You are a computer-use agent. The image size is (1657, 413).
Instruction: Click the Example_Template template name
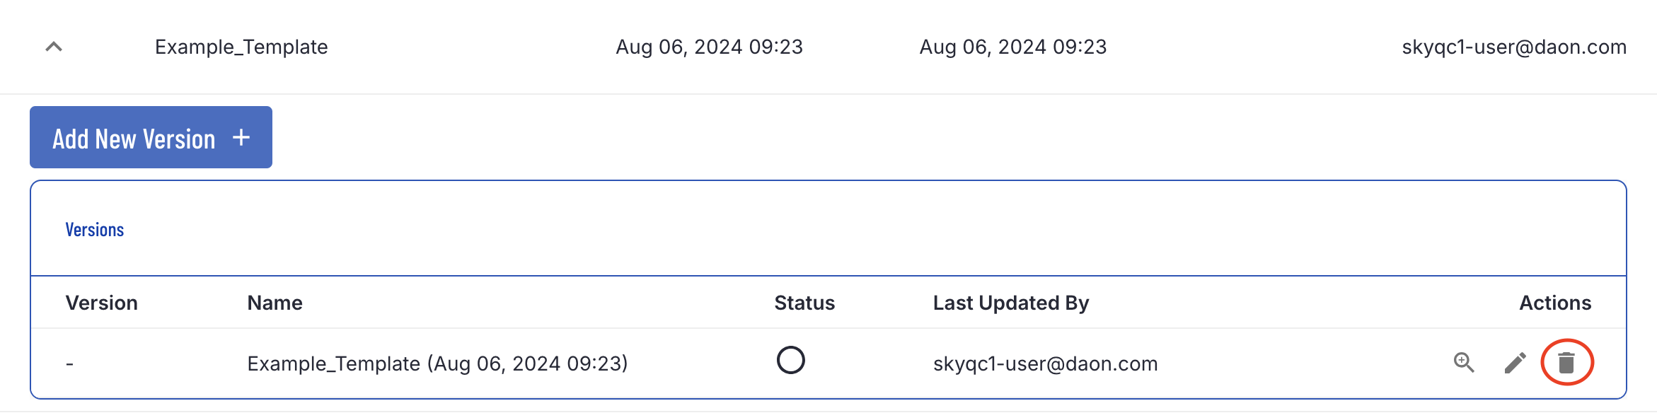(241, 47)
